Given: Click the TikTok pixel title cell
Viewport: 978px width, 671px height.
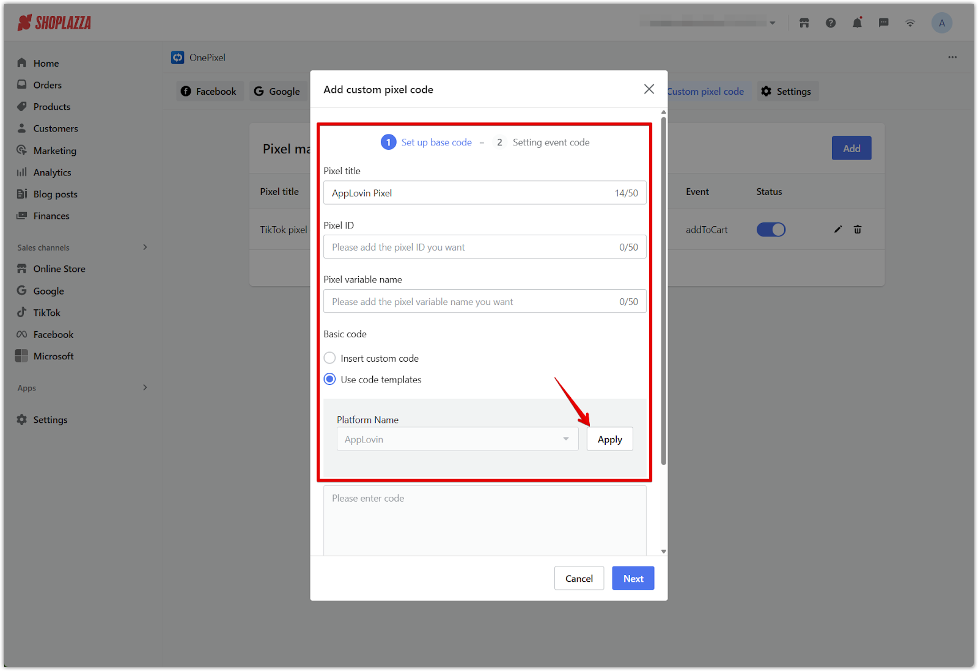Looking at the screenshot, I should (x=284, y=230).
